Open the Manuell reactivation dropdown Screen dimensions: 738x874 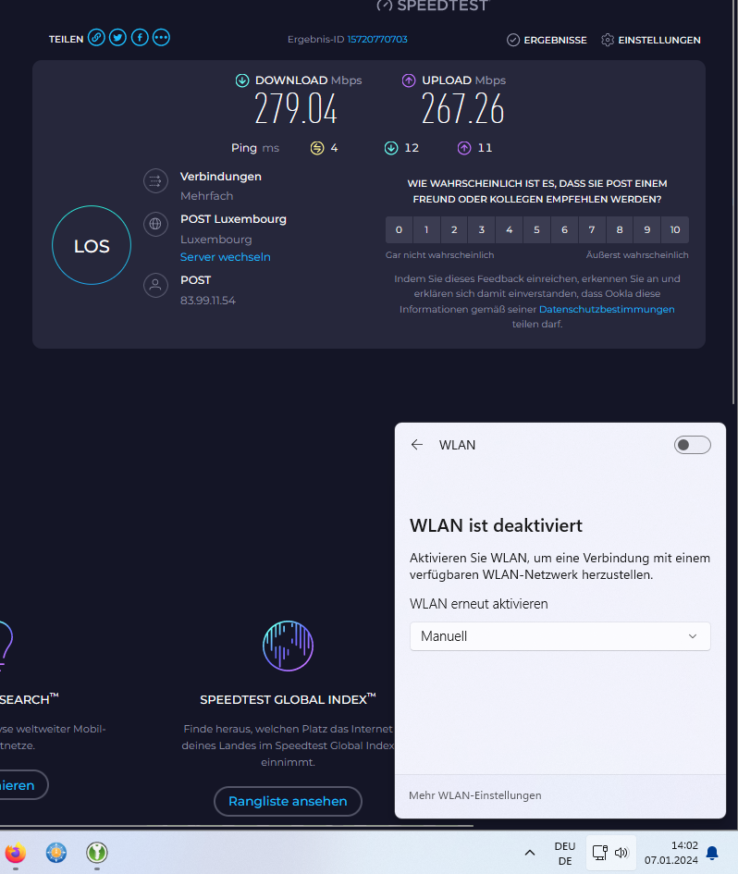[x=560, y=636]
